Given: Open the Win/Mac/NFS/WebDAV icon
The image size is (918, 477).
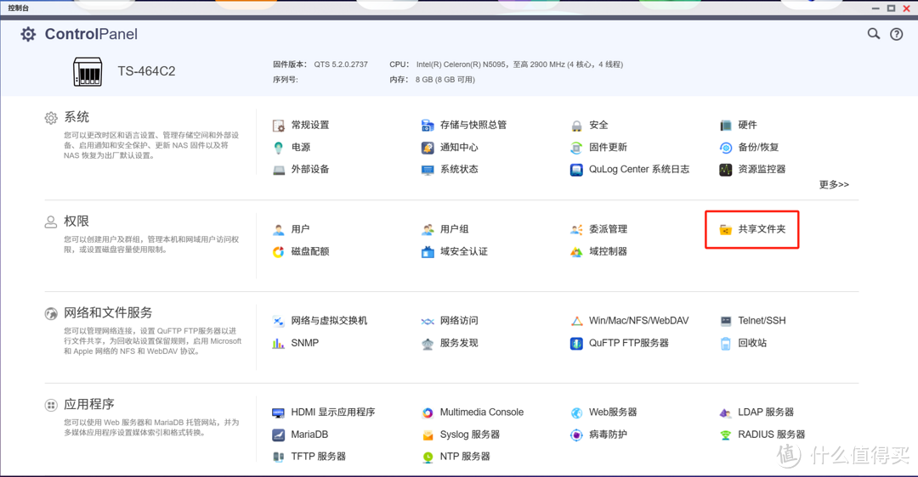Looking at the screenshot, I should coord(576,320).
